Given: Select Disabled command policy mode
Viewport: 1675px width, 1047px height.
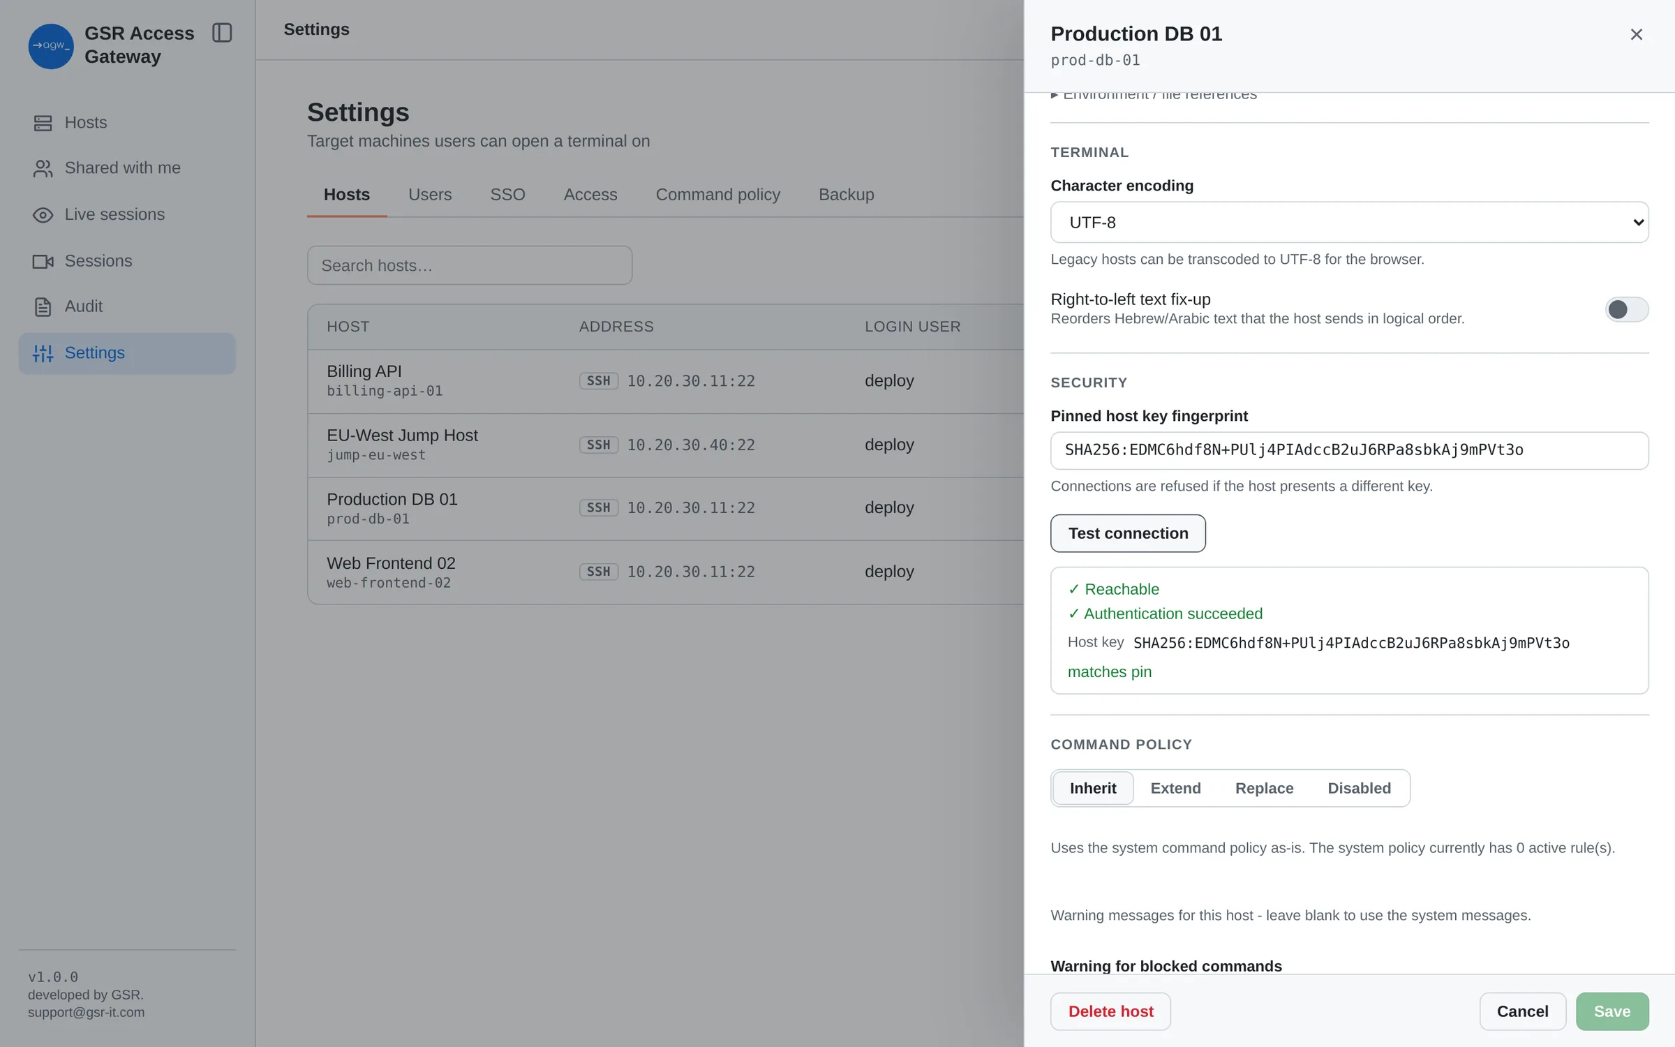Looking at the screenshot, I should pyautogui.click(x=1359, y=788).
